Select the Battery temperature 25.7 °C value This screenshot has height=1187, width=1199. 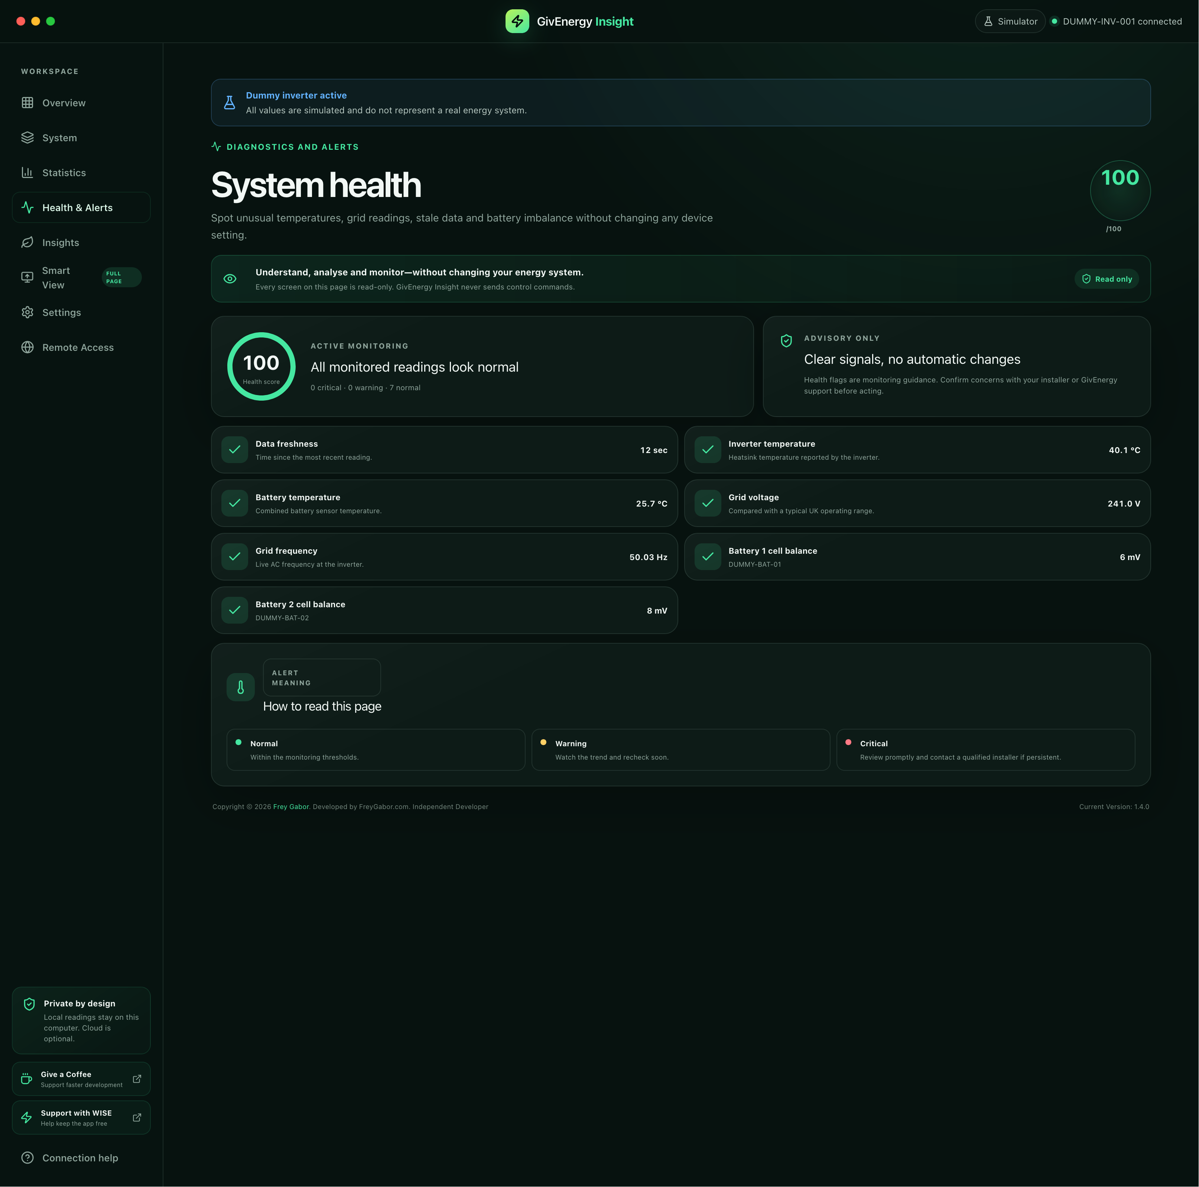pyautogui.click(x=652, y=504)
